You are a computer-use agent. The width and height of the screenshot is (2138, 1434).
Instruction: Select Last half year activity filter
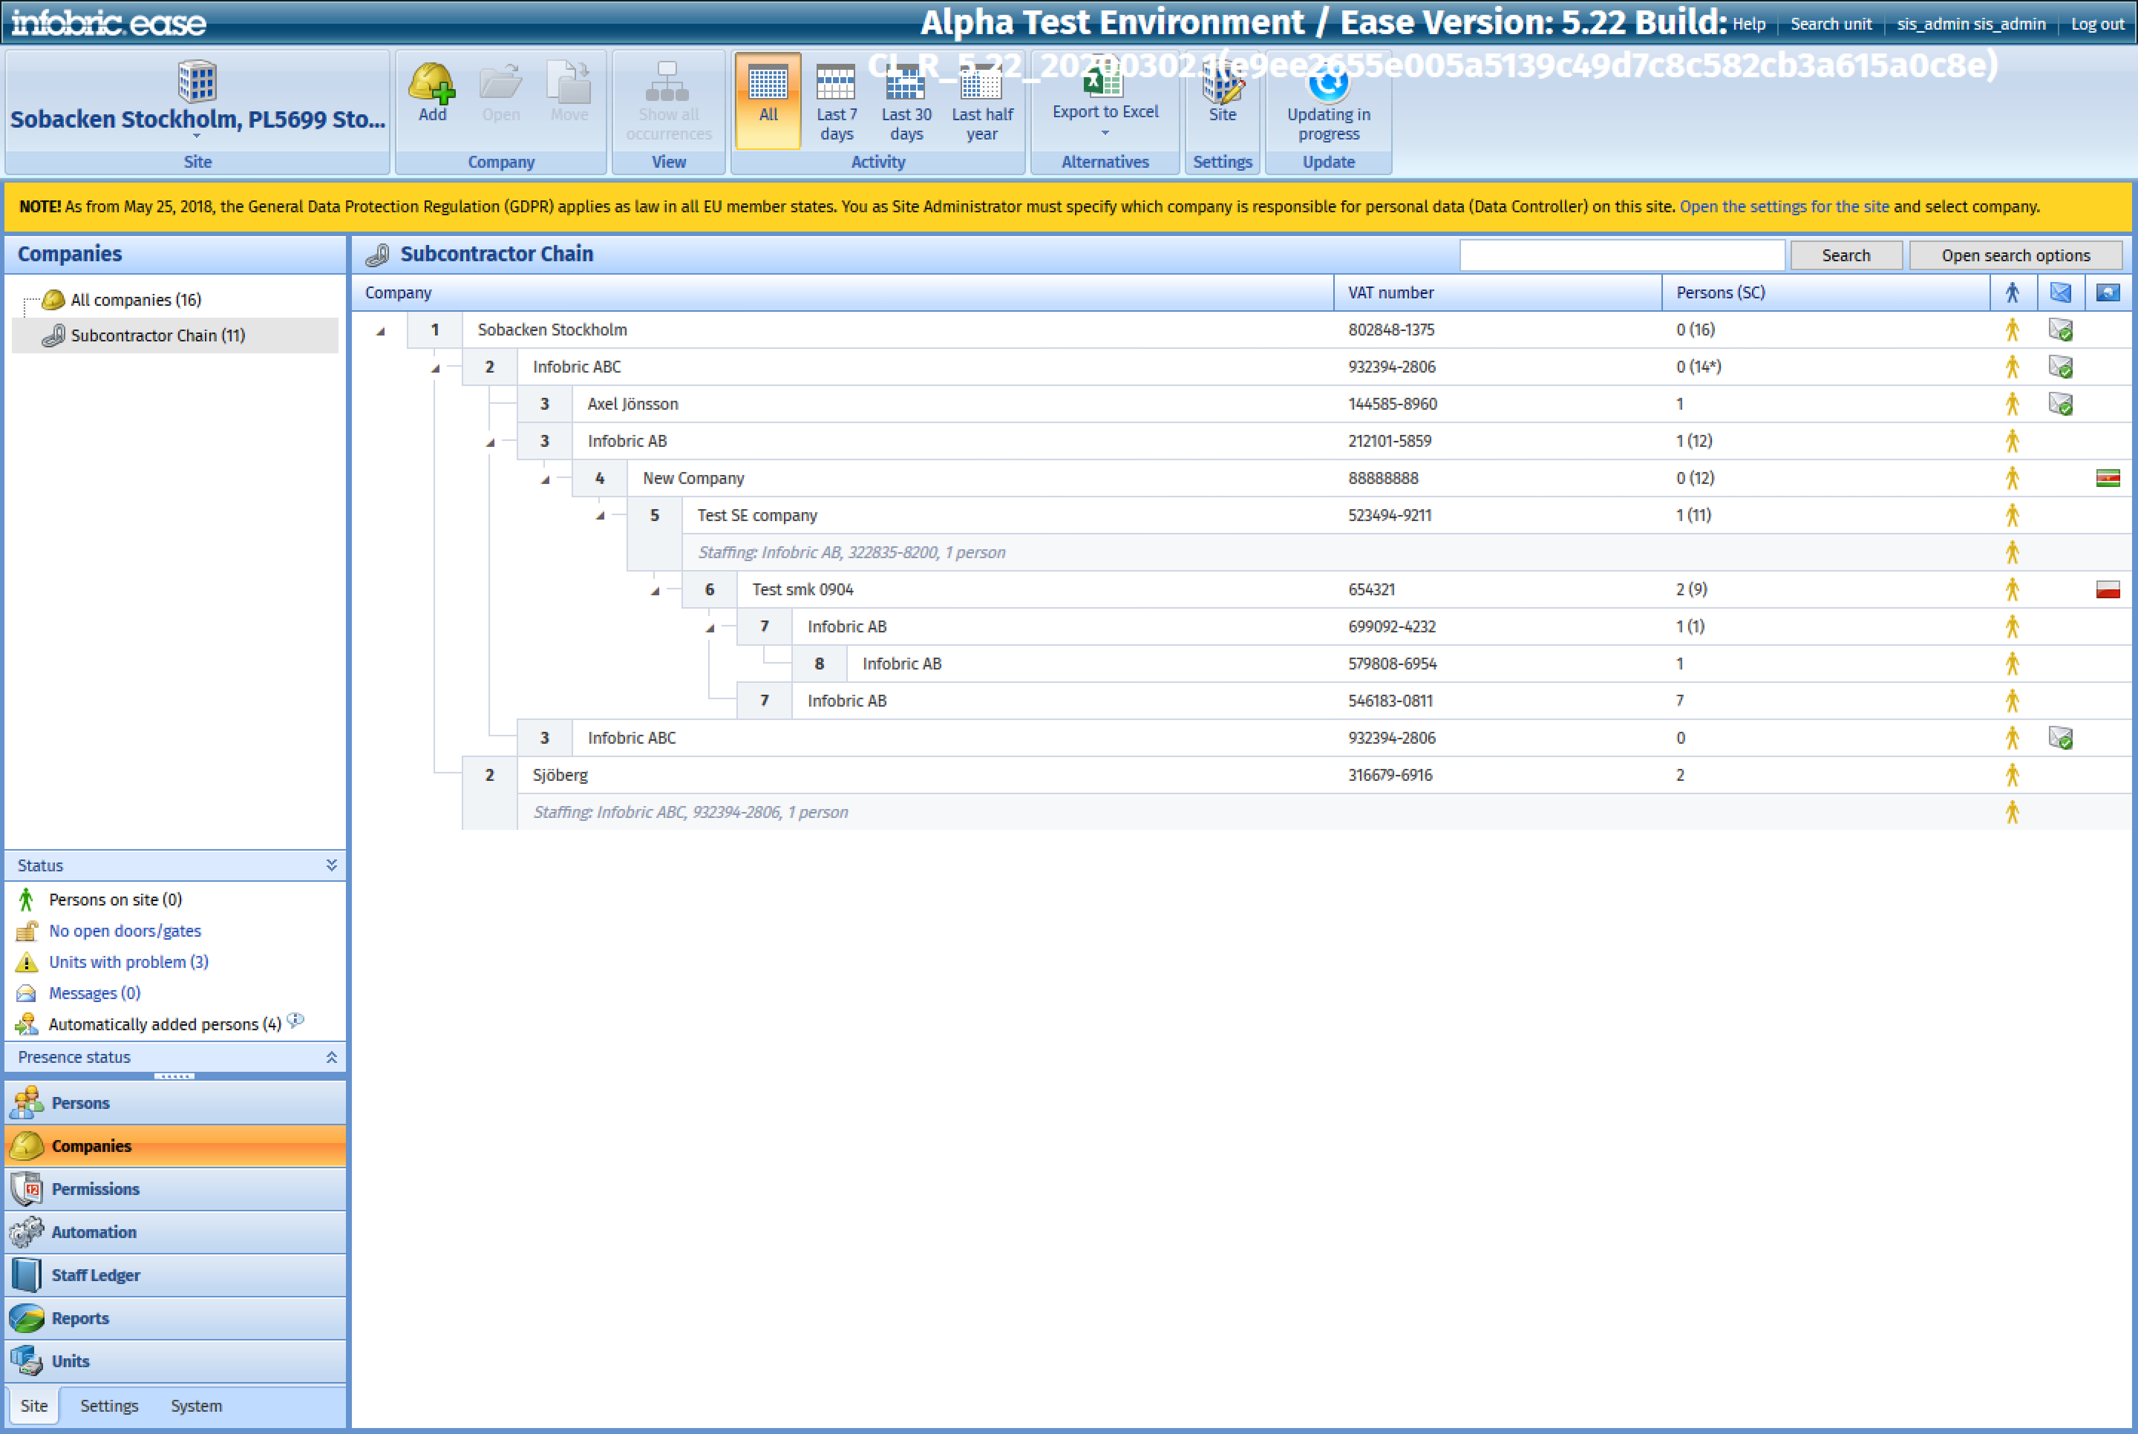(x=981, y=101)
